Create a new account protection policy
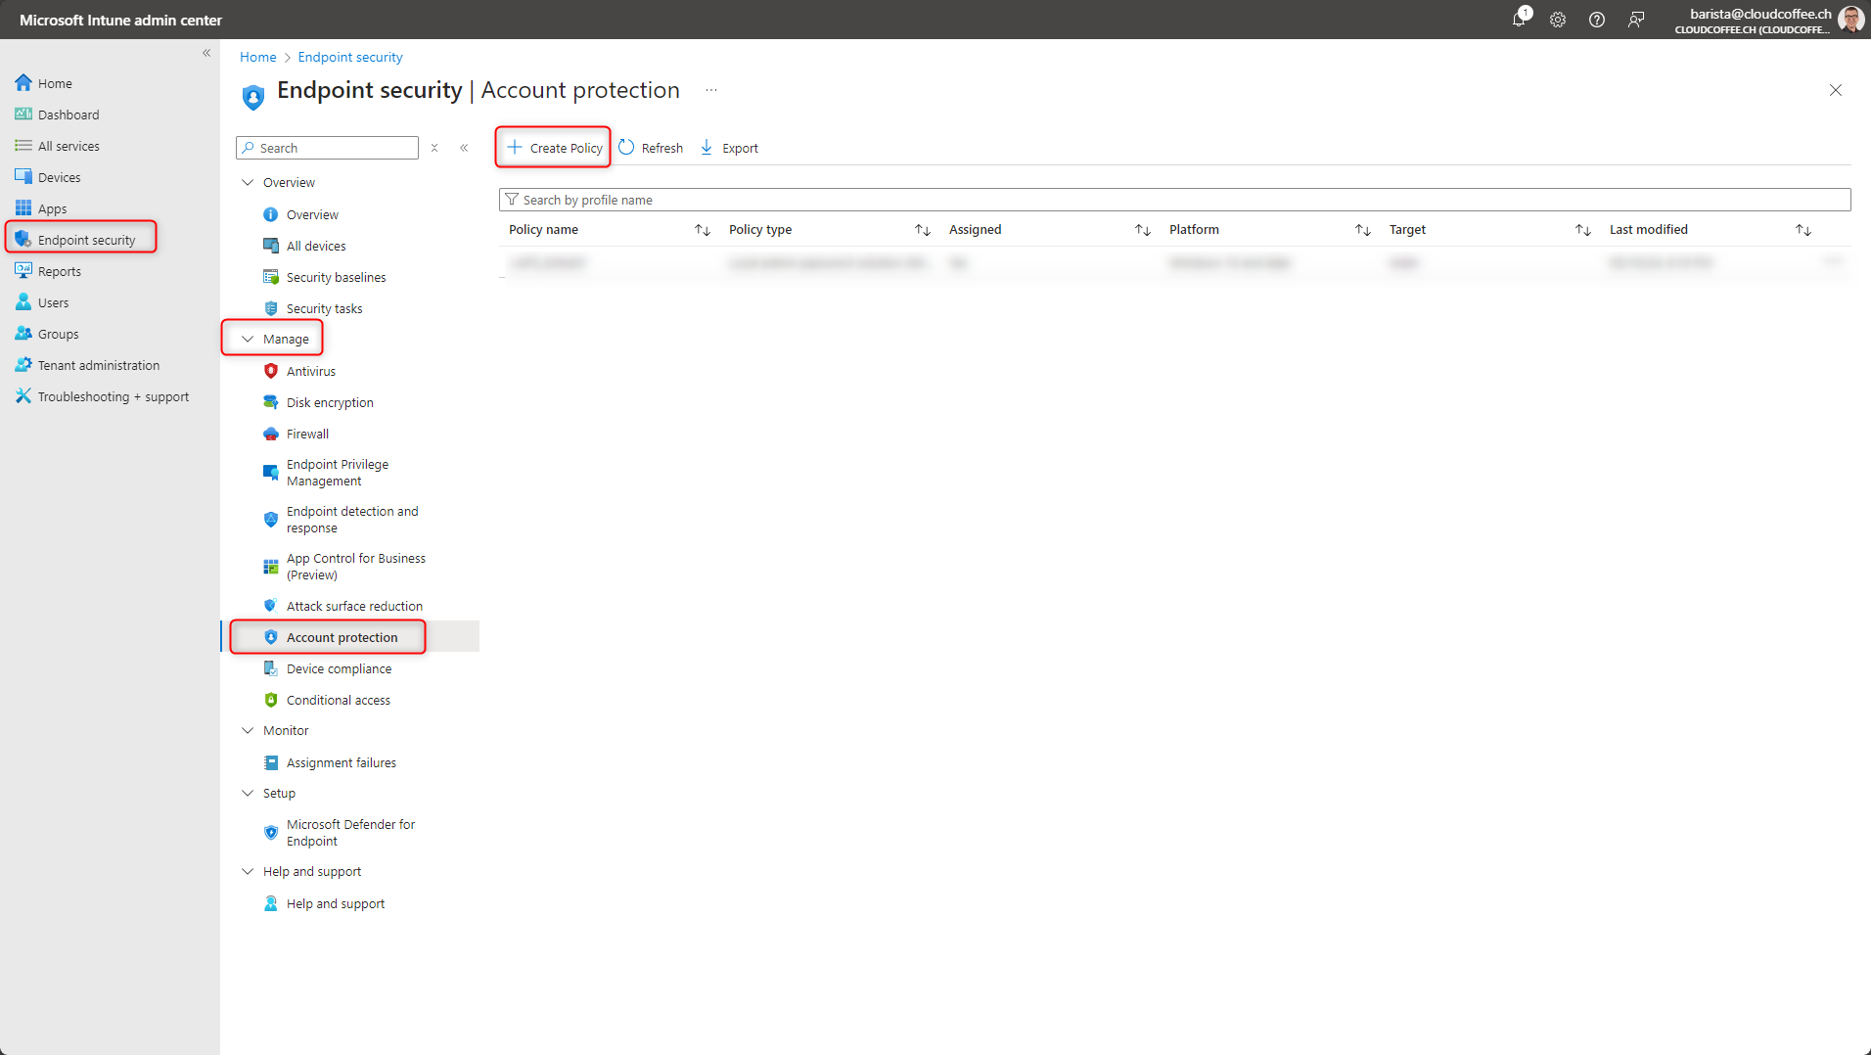Screen dimensions: 1871x1055 pos(553,147)
